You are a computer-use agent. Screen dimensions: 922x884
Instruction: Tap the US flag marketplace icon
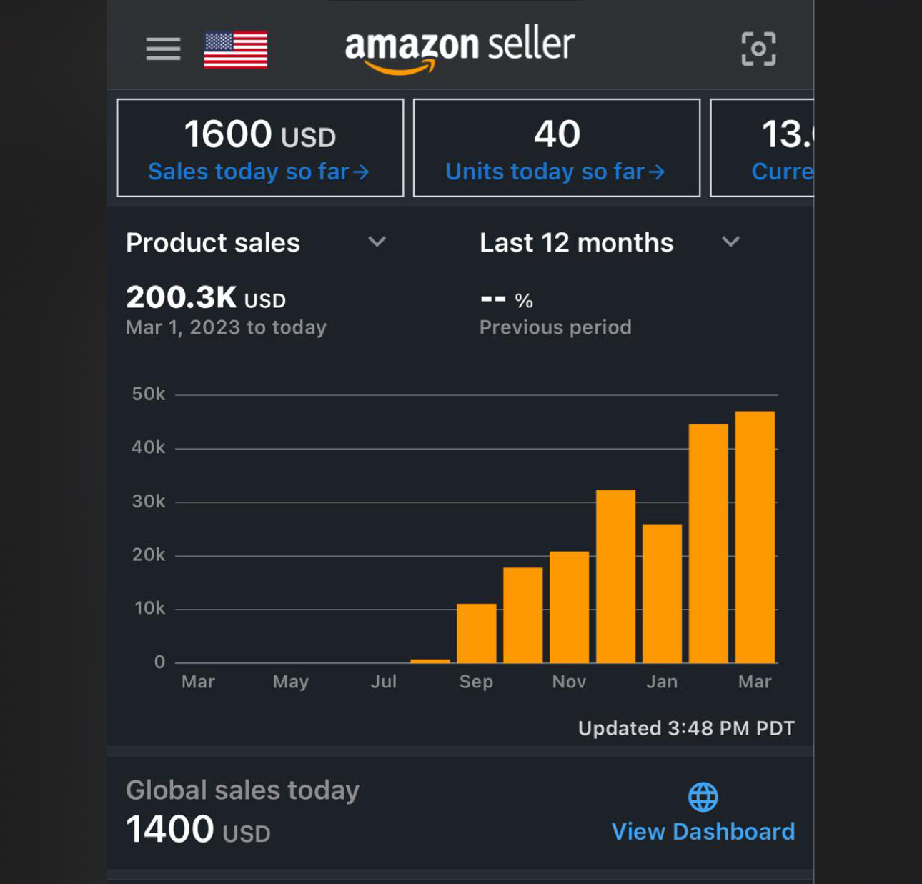236,49
